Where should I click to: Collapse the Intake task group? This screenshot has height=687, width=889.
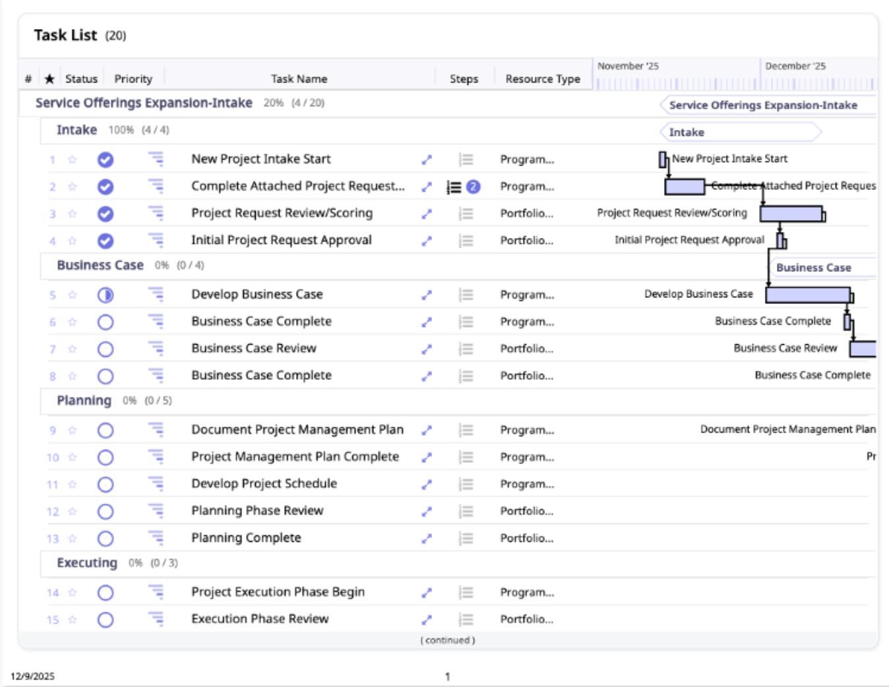pos(77,130)
